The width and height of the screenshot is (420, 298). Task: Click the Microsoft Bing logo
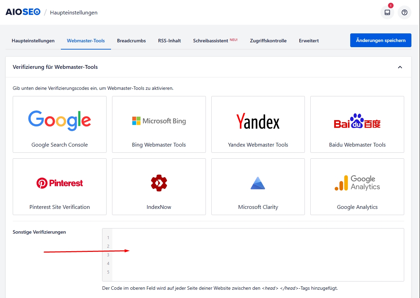[159, 121]
